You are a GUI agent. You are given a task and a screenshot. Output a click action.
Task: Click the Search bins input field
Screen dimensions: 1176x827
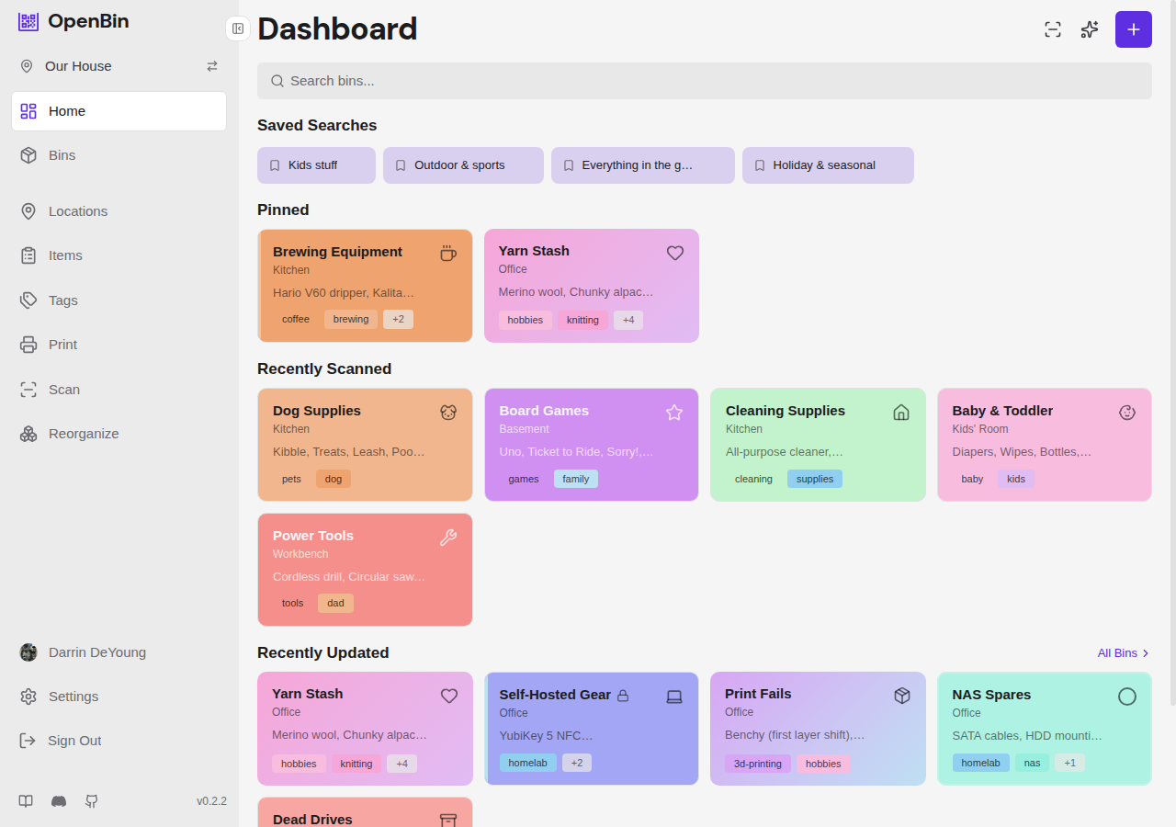(705, 81)
